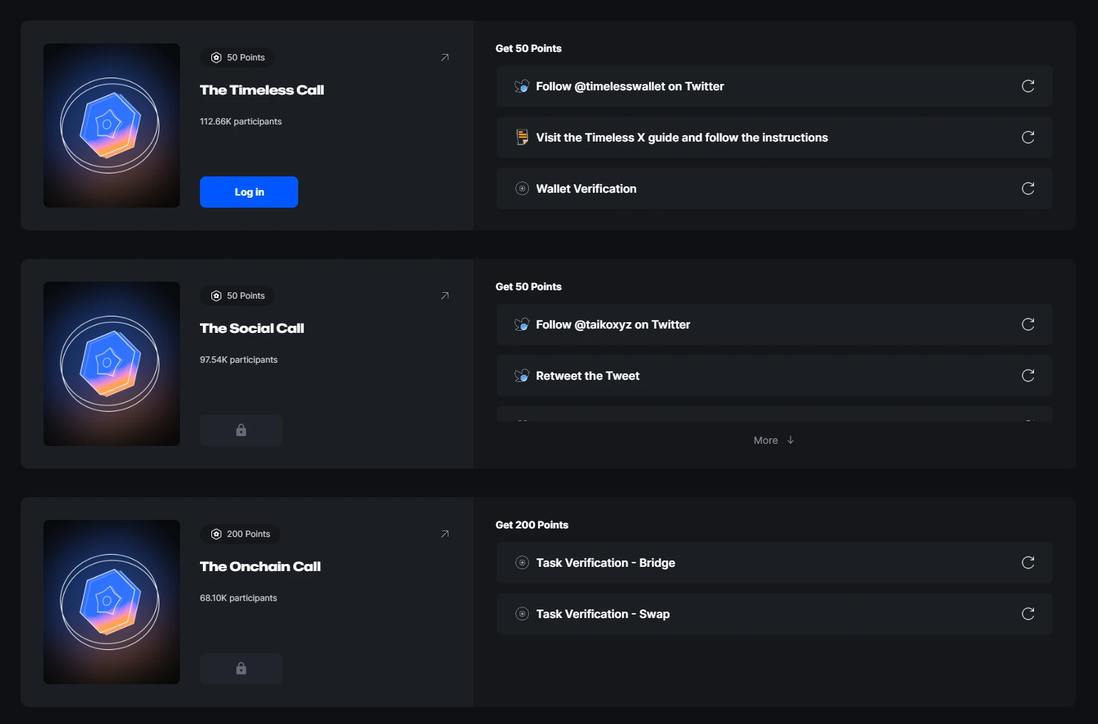
Task: Refresh the Follow @timelesswallet task status
Action: click(x=1028, y=86)
